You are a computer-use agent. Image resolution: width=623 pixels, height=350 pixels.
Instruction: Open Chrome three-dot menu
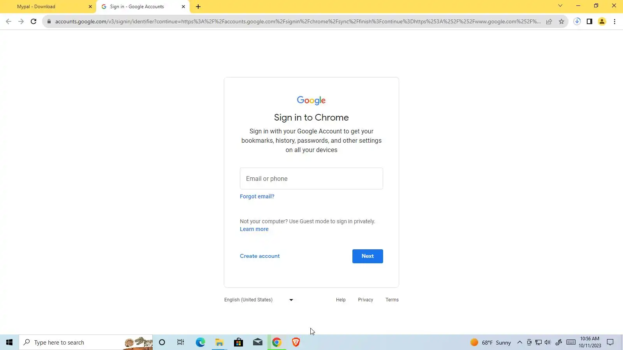(x=614, y=21)
